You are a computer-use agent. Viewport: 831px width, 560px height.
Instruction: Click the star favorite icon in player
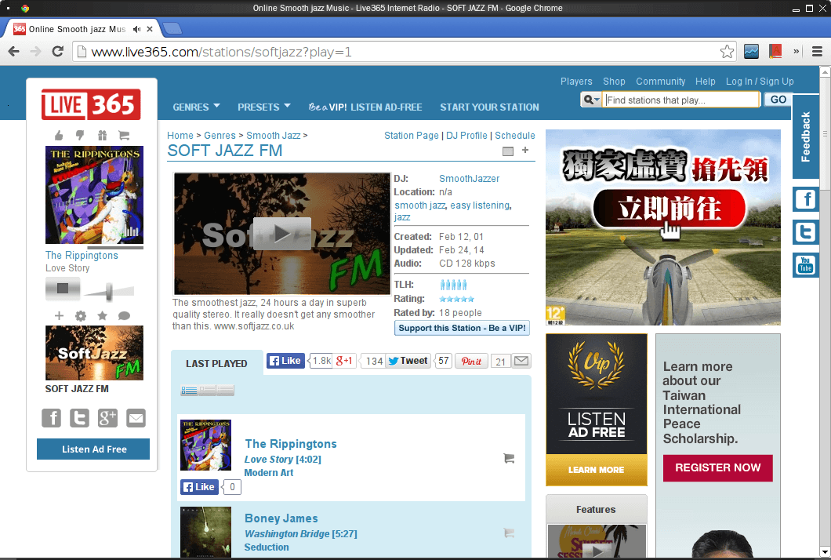pos(102,316)
